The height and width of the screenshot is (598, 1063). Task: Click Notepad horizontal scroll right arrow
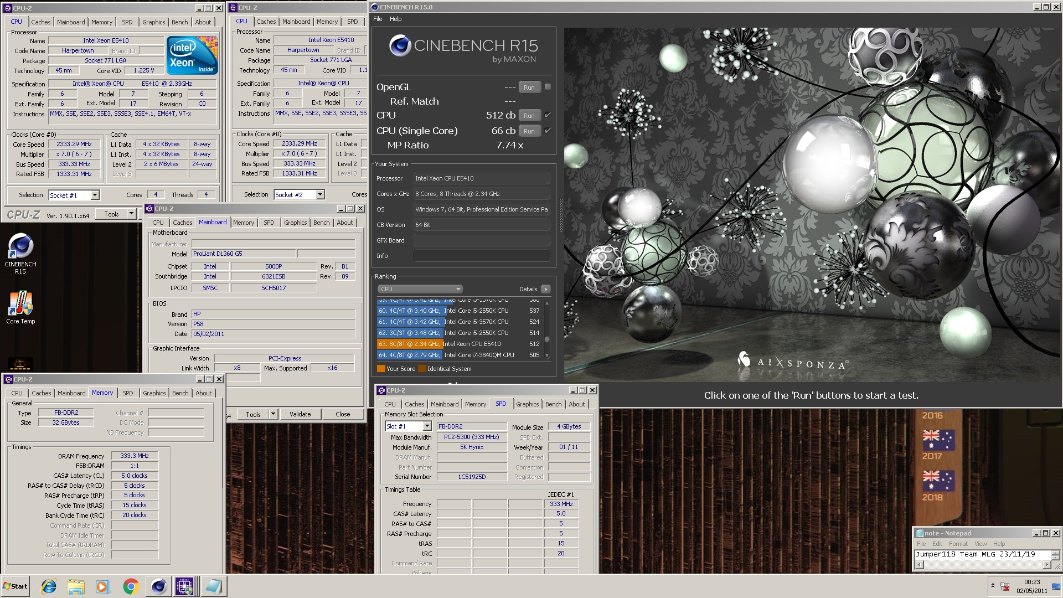tap(1046, 565)
